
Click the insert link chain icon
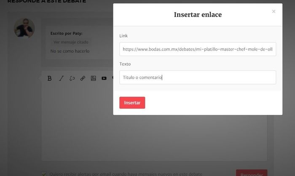[x=83, y=78]
